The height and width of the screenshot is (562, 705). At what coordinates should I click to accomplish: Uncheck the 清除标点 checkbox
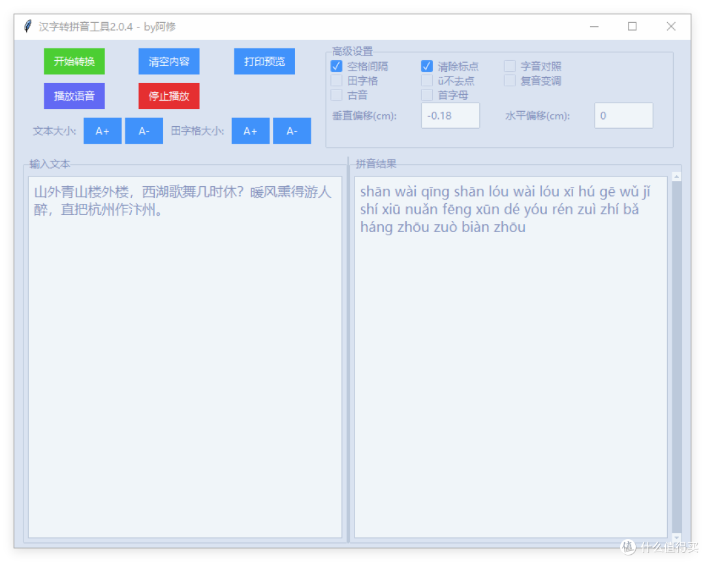[427, 67]
